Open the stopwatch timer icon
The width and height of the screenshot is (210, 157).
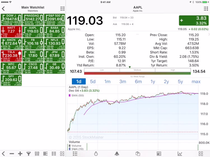point(96,154)
